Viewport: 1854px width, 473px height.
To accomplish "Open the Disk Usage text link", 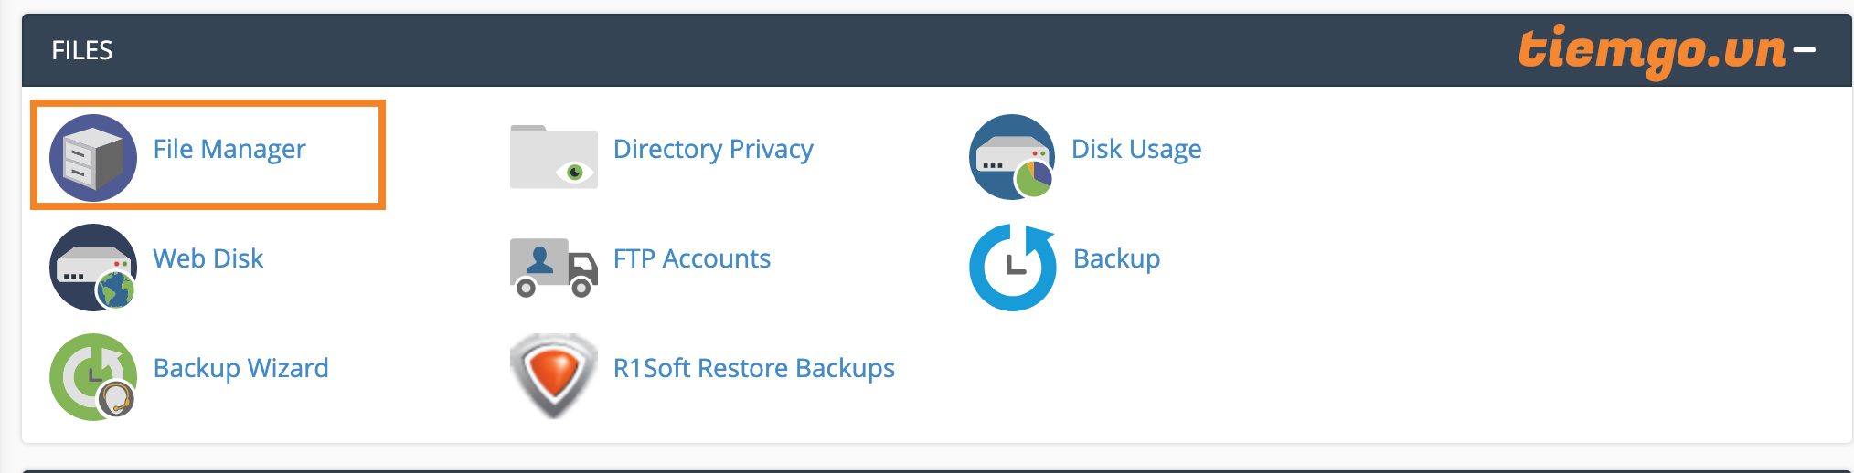I will tap(1136, 149).
